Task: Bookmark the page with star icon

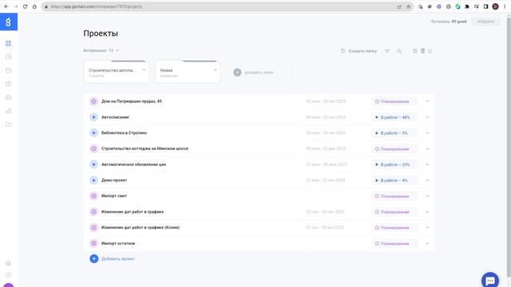Action: click(408, 6)
